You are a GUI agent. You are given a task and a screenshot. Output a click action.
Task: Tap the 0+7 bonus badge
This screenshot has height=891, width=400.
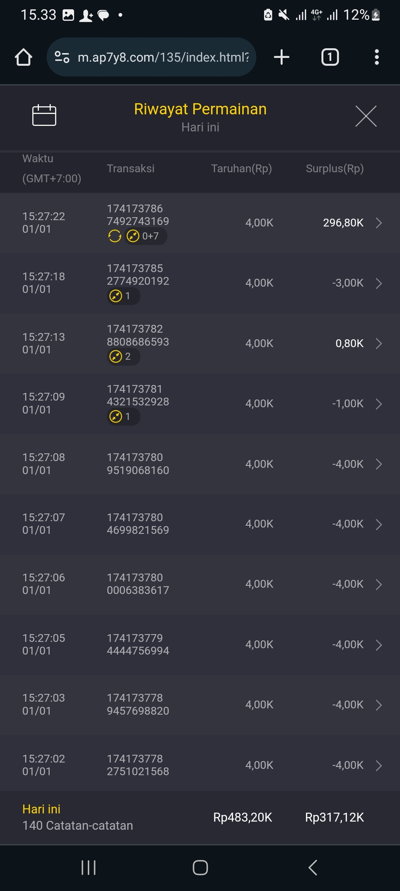145,236
